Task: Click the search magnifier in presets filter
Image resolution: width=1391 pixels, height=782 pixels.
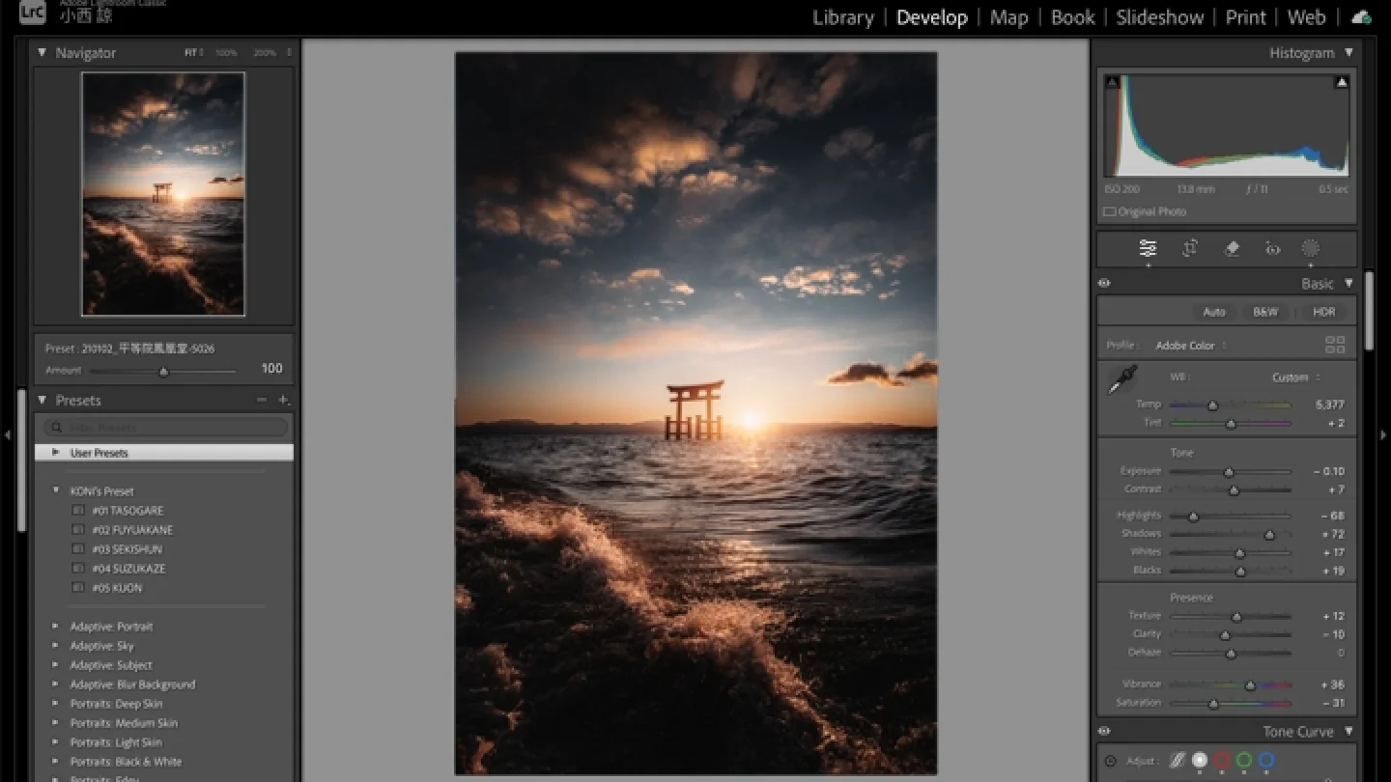Action: click(x=57, y=427)
